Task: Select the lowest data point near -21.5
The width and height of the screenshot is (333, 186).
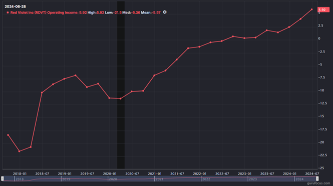Action: pyautogui.click(x=20, y=151)
